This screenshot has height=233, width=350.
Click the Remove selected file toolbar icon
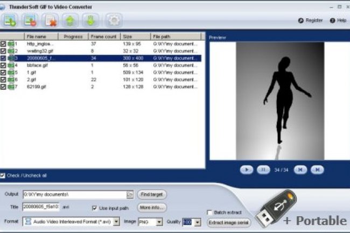pos(31,20)
